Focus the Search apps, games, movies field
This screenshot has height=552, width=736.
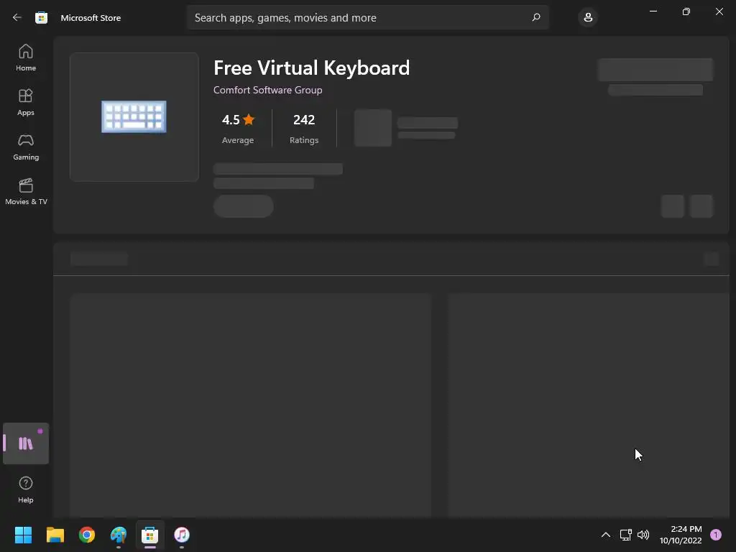(x=367, y=17)
